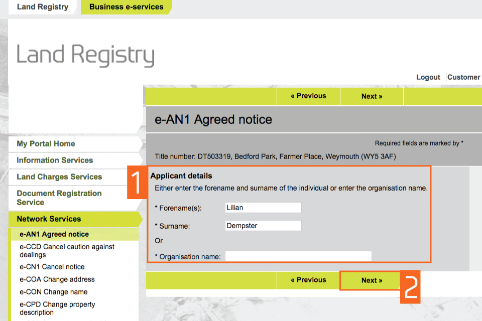Open e-CCD Cancel caution against dealings
Screen dimensions: 482x321
pyautogui.click(x=67, y=251)
